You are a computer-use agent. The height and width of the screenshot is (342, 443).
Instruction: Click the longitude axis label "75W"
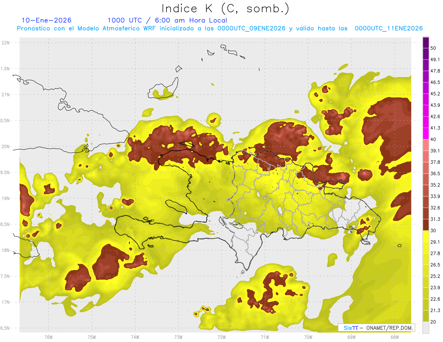tap(92, 337)
